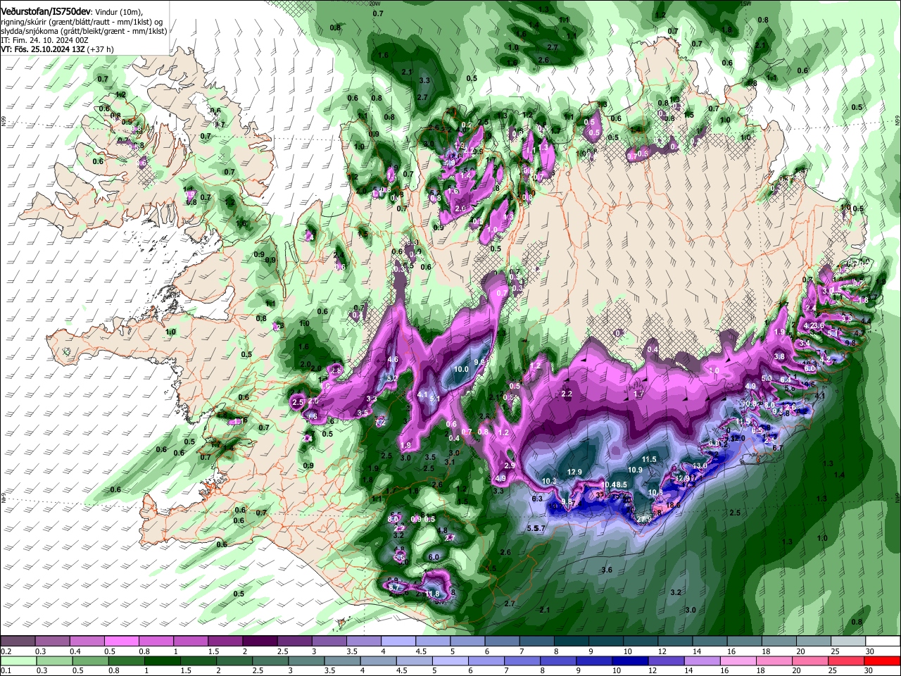
Task: Click the palest green 0.1 legend swatch
Action: (19, 661)
